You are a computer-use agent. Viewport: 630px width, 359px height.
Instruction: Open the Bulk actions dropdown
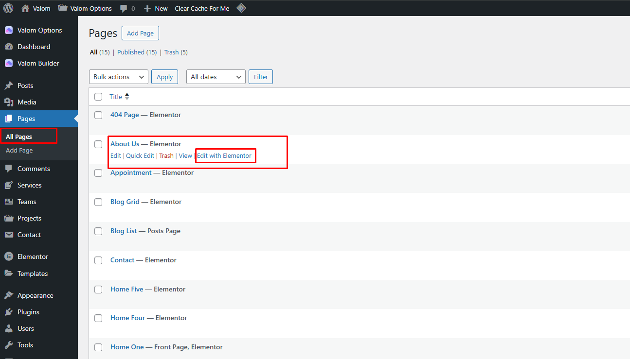coord(119,77)
